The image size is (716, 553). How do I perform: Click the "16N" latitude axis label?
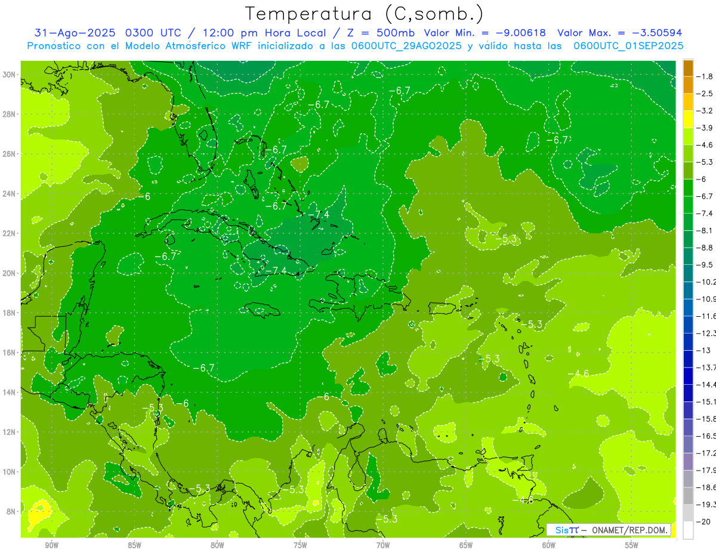10,353
